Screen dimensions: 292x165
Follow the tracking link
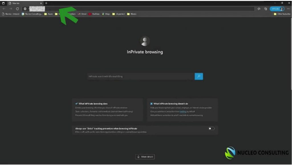tap(183, 112)
